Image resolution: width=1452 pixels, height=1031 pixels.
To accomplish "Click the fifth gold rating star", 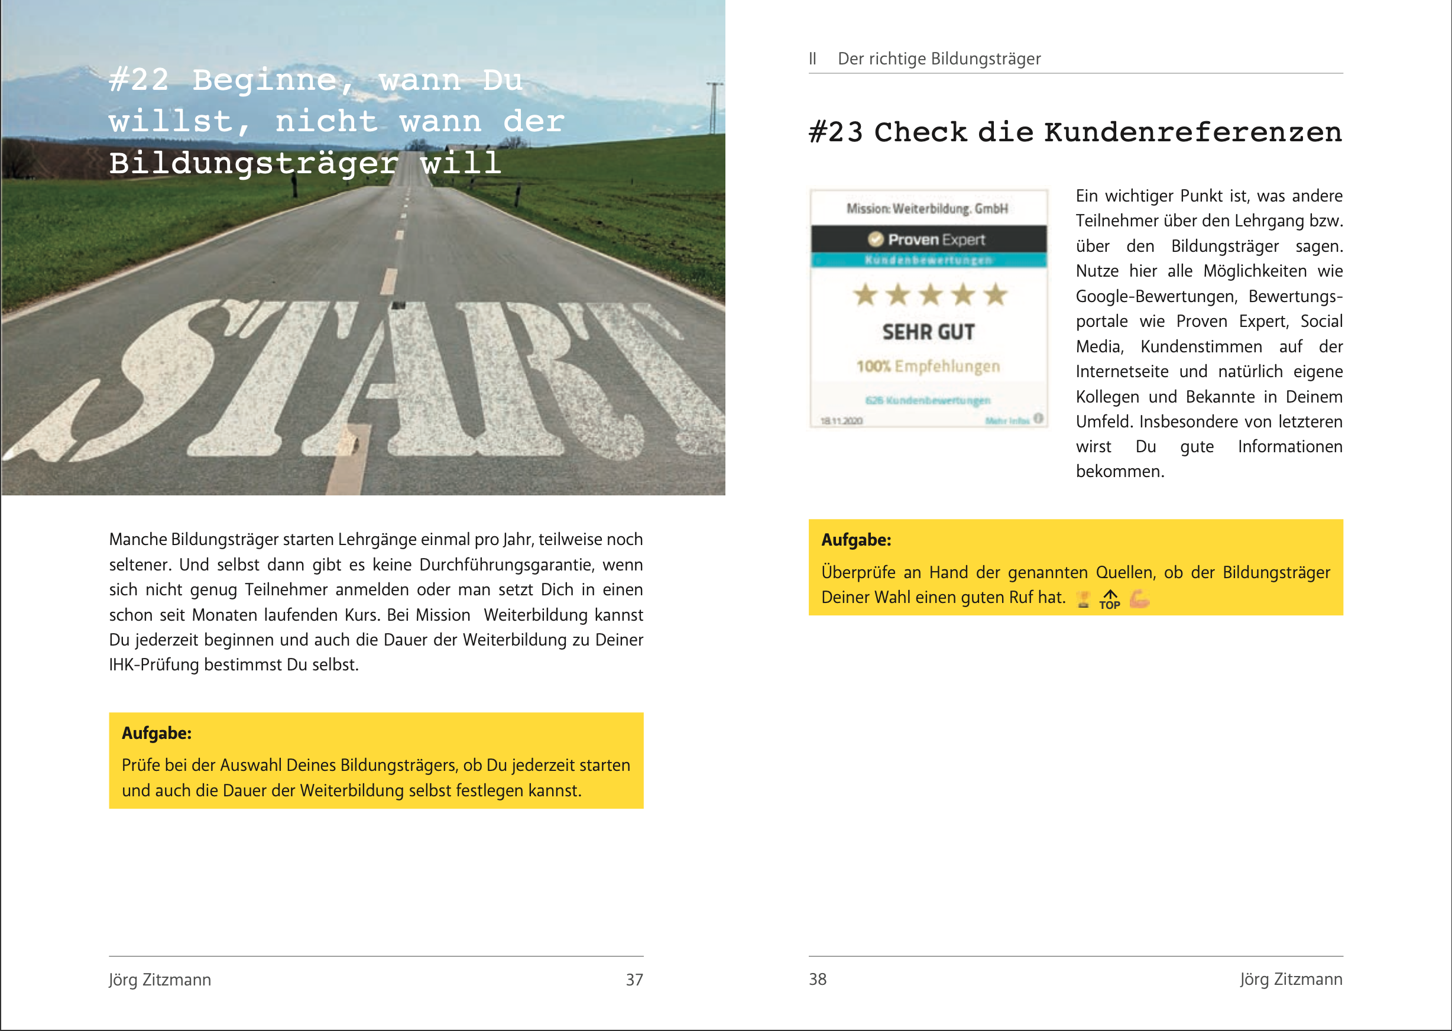I will pos(996,294).
